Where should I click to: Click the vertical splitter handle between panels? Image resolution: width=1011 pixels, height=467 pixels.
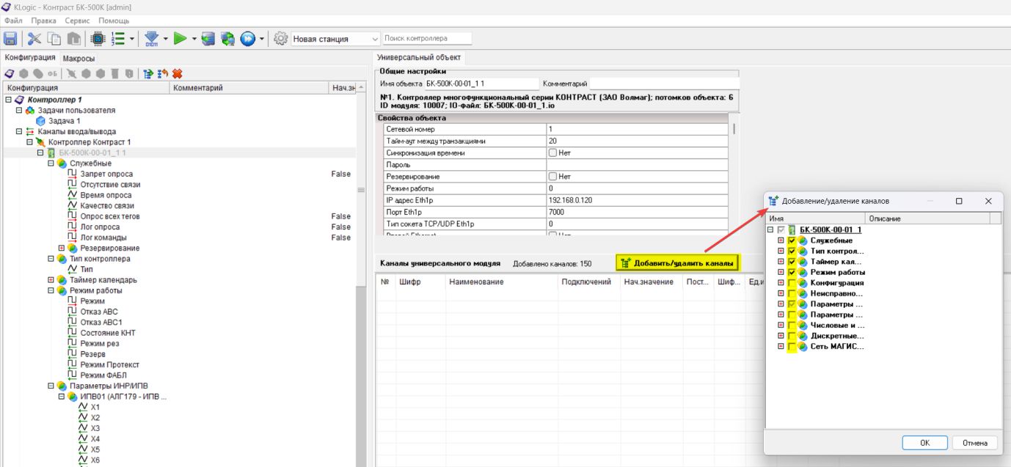click(x=360, y=191)
